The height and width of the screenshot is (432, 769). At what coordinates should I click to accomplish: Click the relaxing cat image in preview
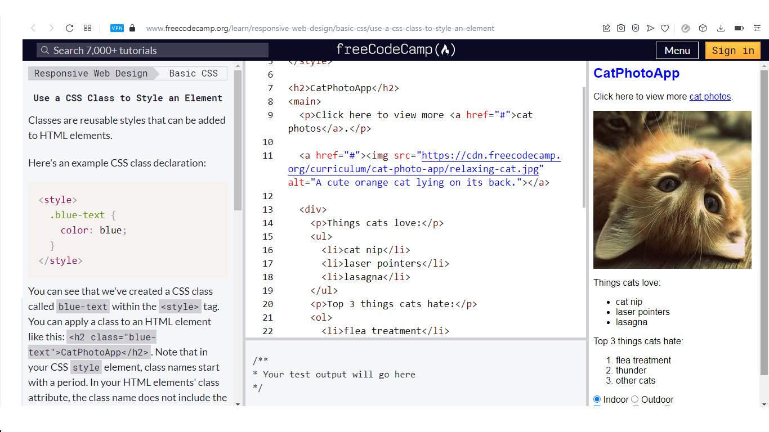click(x=672, y=190)
